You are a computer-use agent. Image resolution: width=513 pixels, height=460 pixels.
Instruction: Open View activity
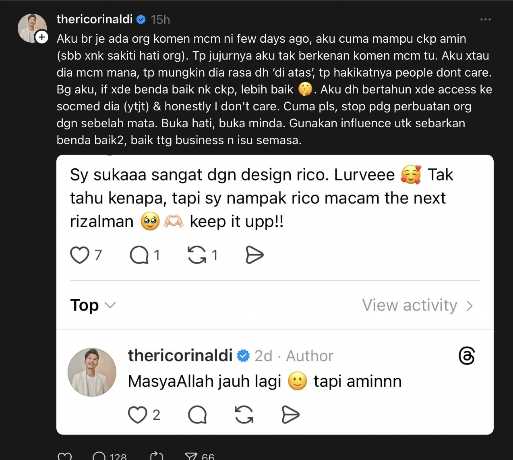click(x=410, y=305)
